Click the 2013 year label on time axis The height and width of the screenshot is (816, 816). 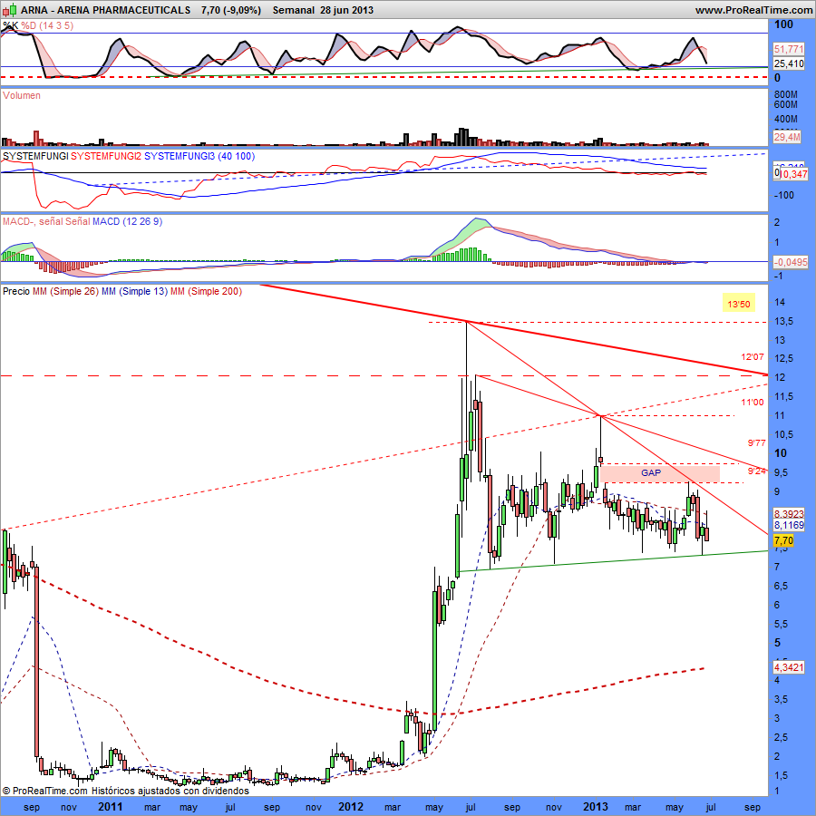595,807
